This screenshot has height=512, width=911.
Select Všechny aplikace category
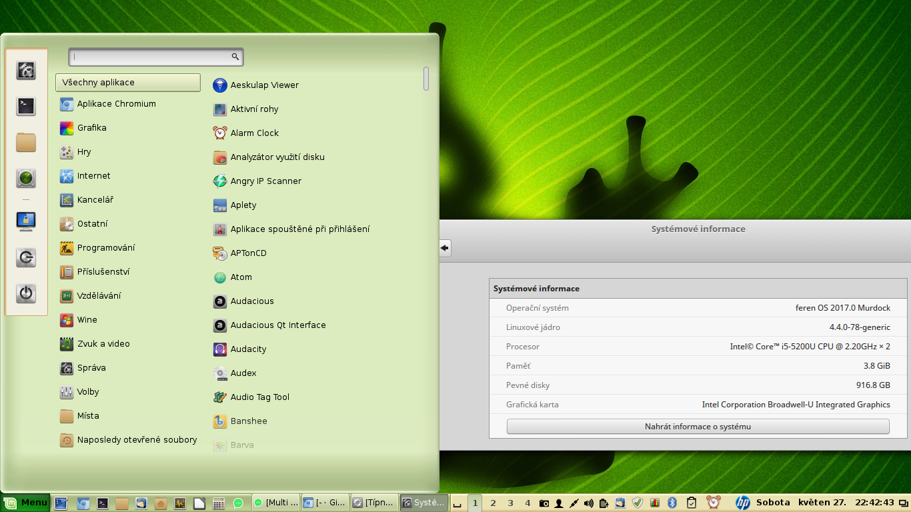click(x=128, y=83)
